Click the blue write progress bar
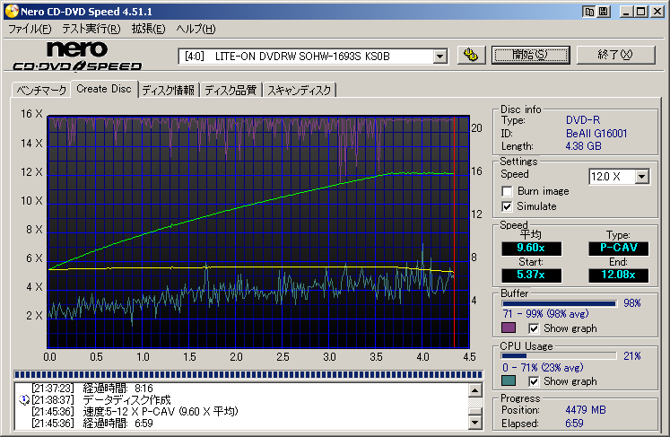The width and height of the screenshot is (670, 437). point(248,374)
